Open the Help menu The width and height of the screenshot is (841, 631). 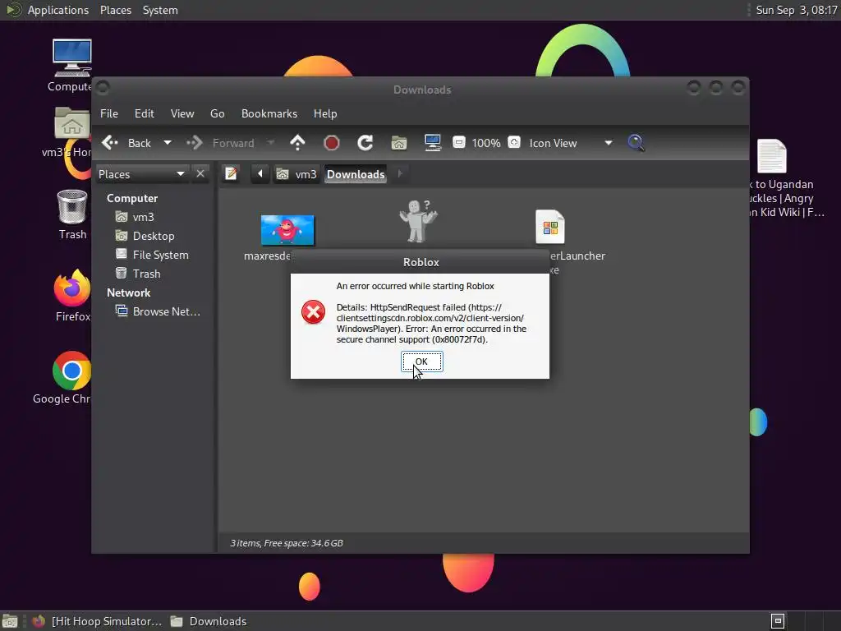pos(325,113)
